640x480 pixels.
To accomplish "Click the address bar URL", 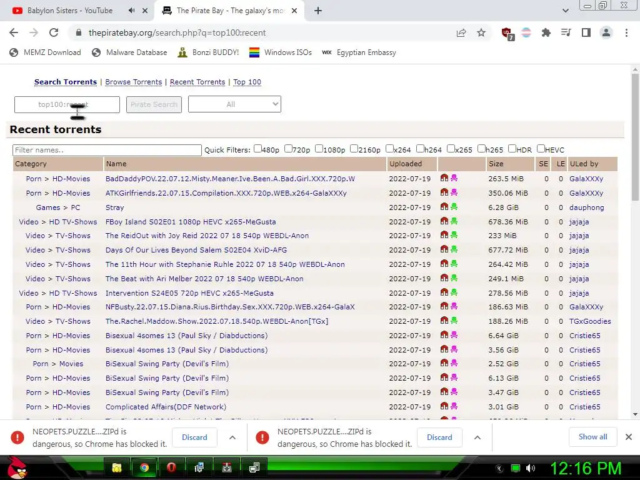I will [x=177, y=32].
